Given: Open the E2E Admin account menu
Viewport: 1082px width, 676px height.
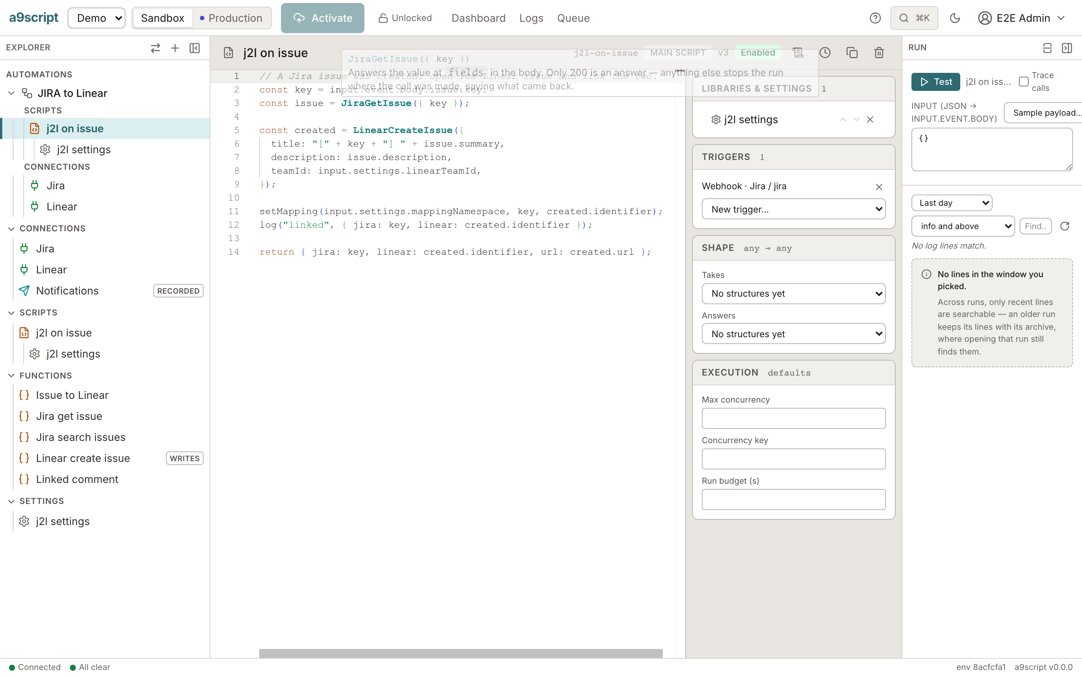Looking at the screenshot, I should pyautogui.click(x=1022, y=18).
